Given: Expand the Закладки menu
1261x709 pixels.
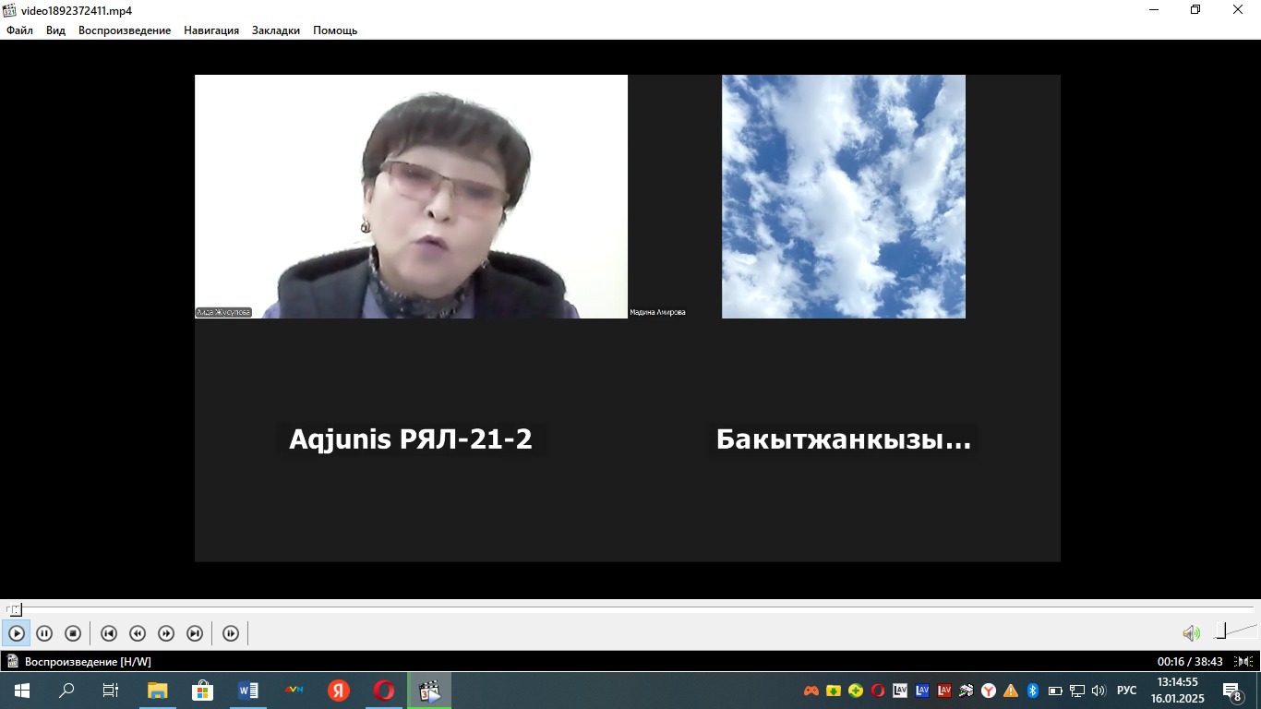Looking at the screenshot, I should [276, 30].
